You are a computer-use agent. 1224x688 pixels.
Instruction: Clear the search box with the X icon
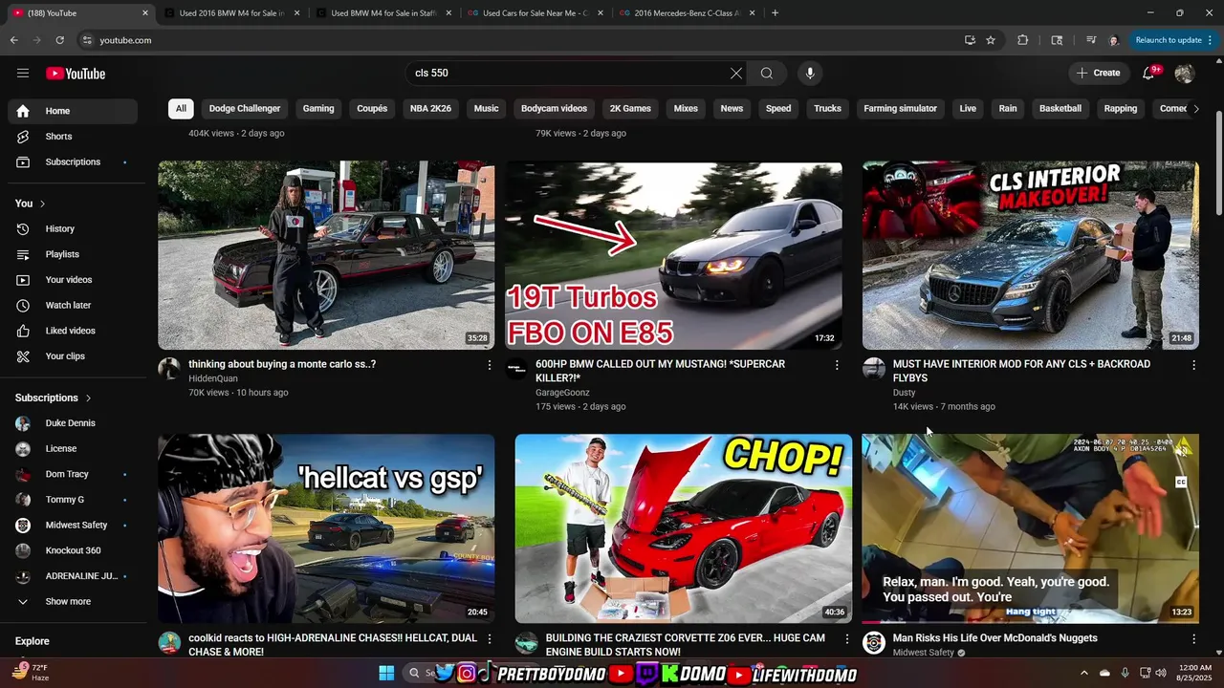pos(736,74)
